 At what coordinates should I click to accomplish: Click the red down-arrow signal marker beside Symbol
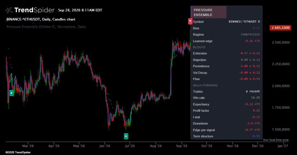(x=190, y=21)
